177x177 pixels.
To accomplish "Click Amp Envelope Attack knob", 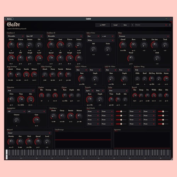I will [x=11, y=75].
